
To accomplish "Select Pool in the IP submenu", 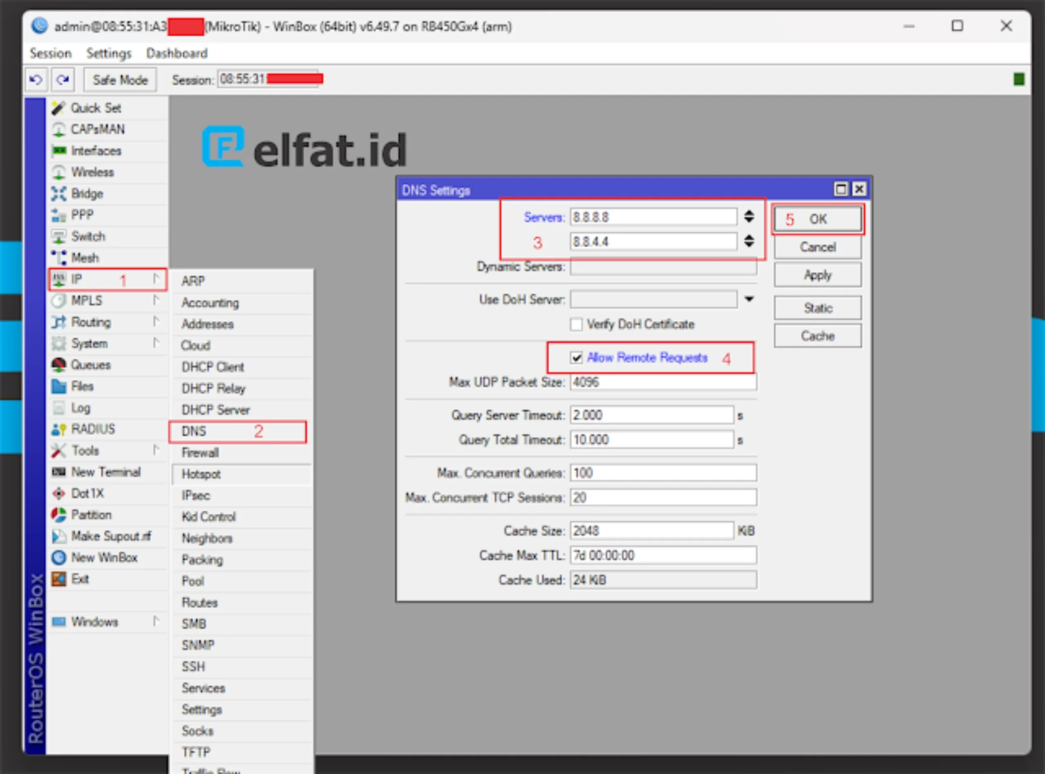I will [241, 581].
